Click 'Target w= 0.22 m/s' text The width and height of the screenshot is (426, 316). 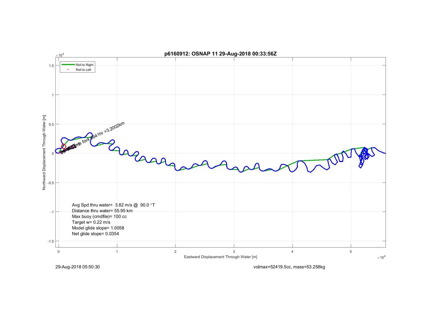click(x=91, y=222)
